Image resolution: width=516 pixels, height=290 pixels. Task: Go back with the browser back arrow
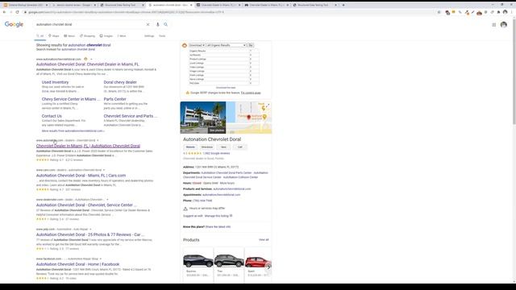(4, 12)
